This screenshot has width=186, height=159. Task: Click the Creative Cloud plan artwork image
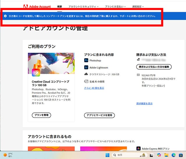(51, 63)
